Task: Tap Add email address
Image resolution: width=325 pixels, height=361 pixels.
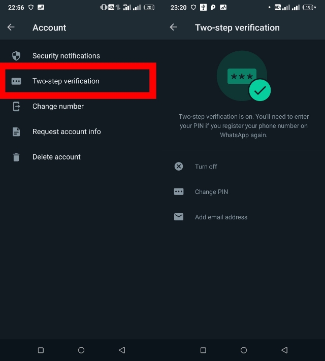Action: [x=221, y=217]
